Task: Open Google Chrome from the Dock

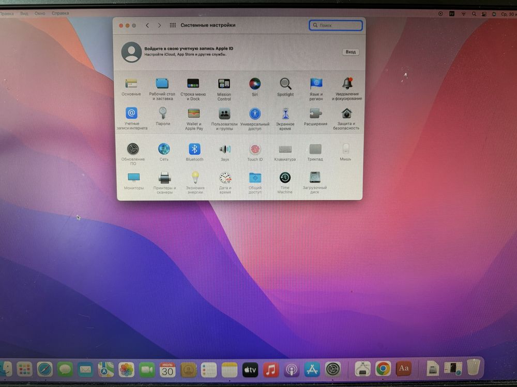Action: coord(383,368)
